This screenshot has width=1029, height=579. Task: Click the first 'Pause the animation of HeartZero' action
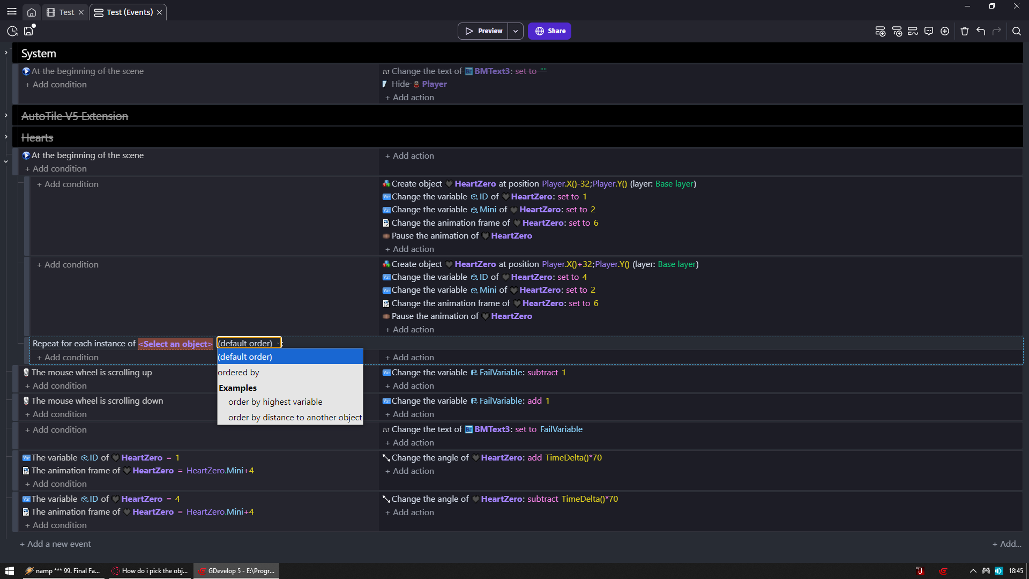(457, 236)
